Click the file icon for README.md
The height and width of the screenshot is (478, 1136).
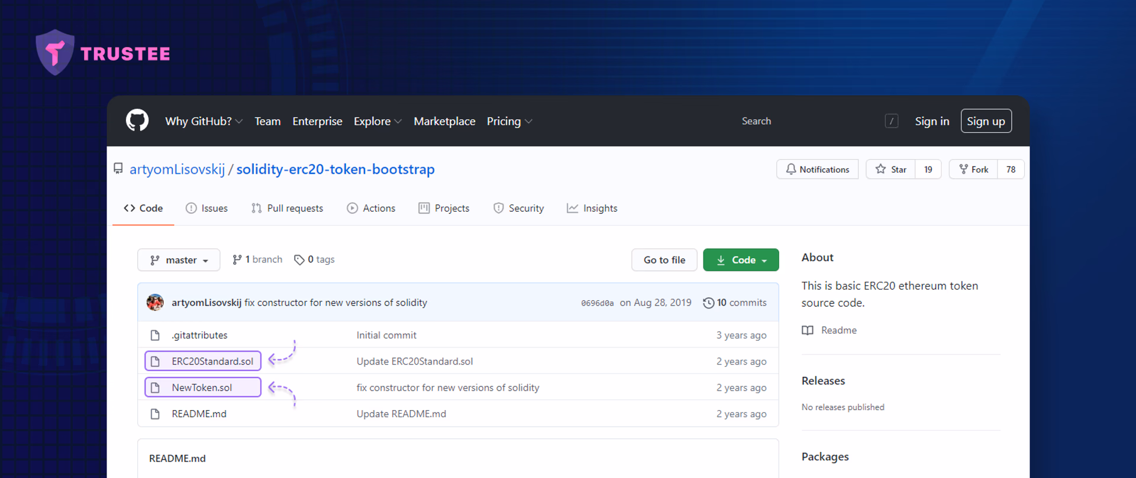(155, 414)
